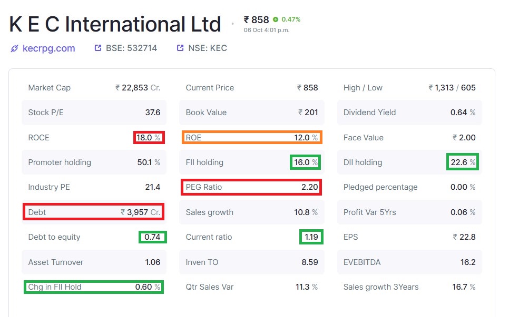Select the Chg in FII Hold row
This screenshot has height=317, width=519.
pyautogui.click(x=94, y=287)
